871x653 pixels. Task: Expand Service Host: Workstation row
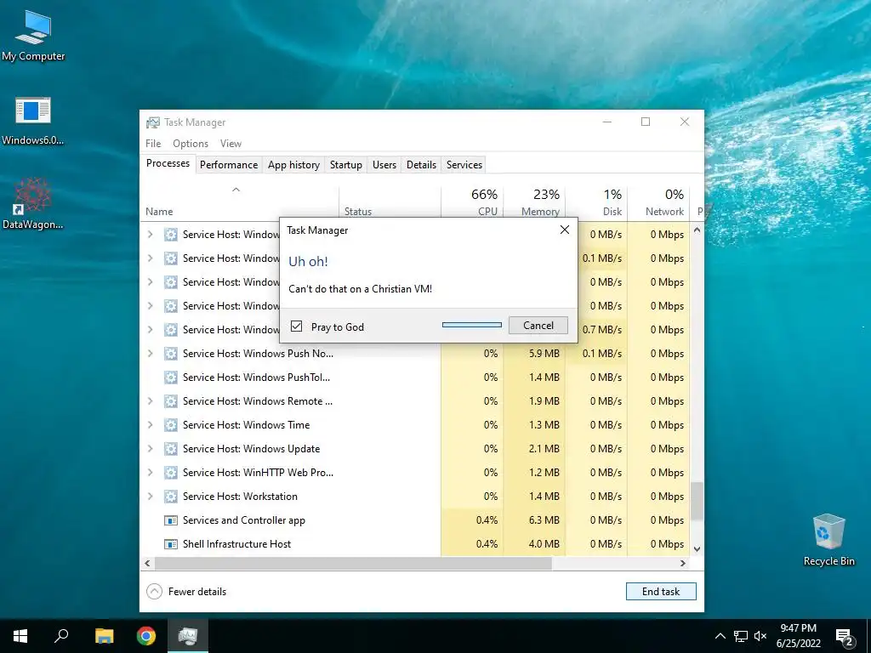(x=150, y=497)
